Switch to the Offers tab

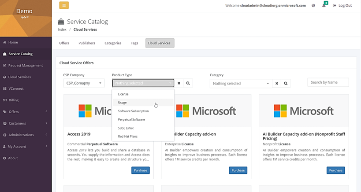[64, 43]
